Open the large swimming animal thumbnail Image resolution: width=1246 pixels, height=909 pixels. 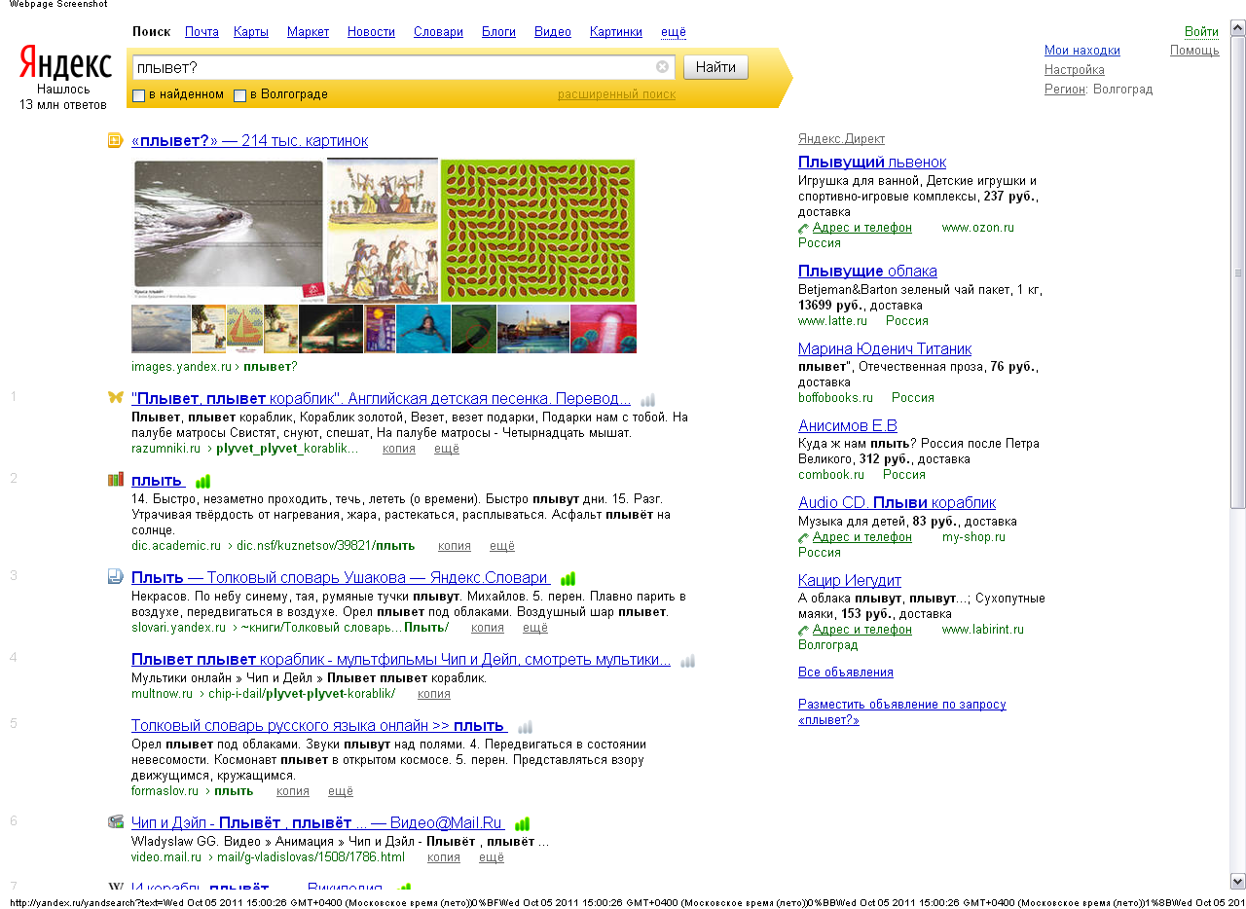227,231
